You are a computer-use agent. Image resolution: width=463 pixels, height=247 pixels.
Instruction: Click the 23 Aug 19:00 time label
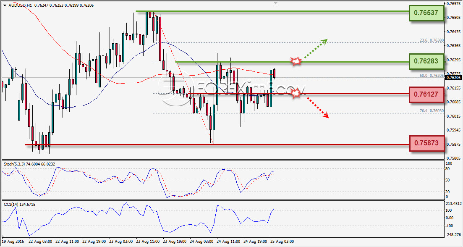click(175, 242)
